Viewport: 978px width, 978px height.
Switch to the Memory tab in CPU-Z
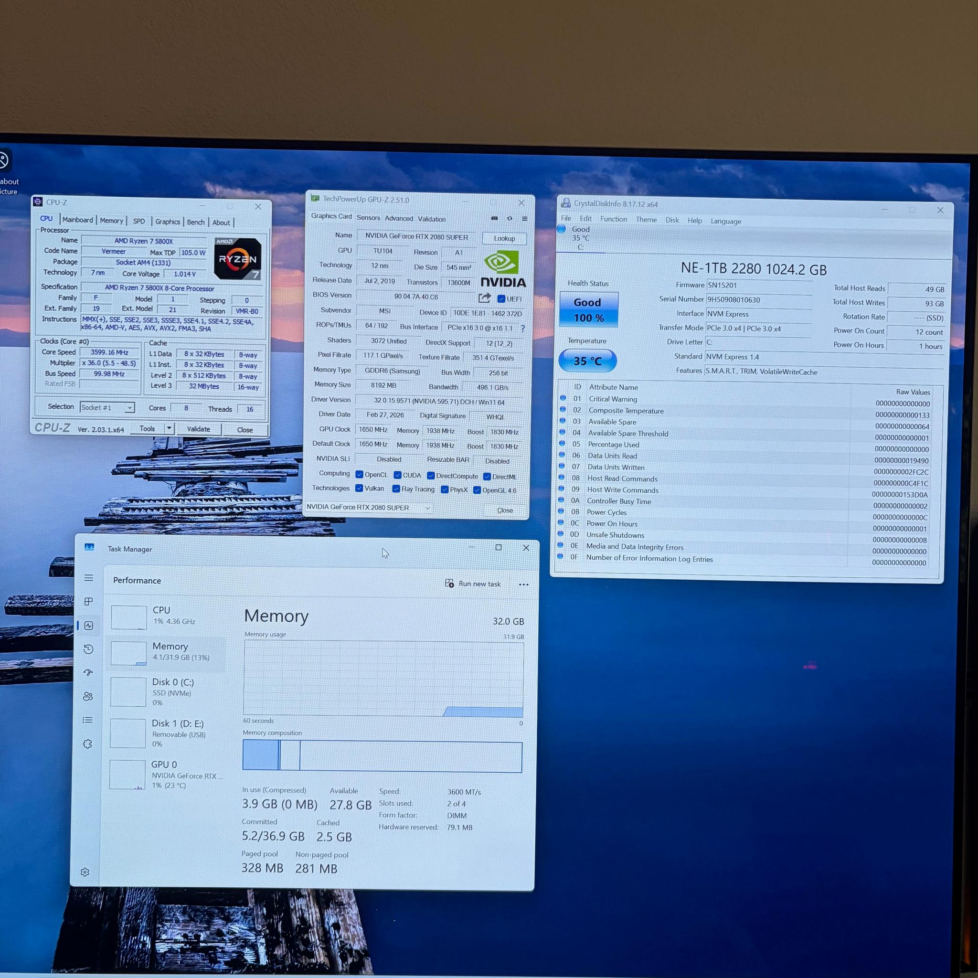pos(111,221)
